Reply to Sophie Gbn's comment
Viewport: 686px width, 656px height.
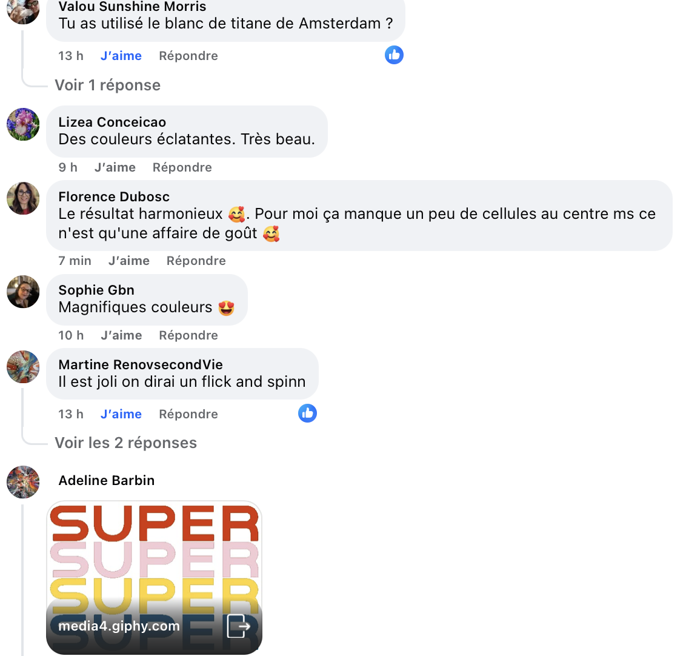coord(188,335)
